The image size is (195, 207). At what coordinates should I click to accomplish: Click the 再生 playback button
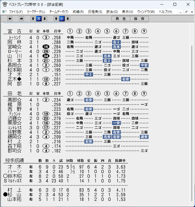point(121,18)
